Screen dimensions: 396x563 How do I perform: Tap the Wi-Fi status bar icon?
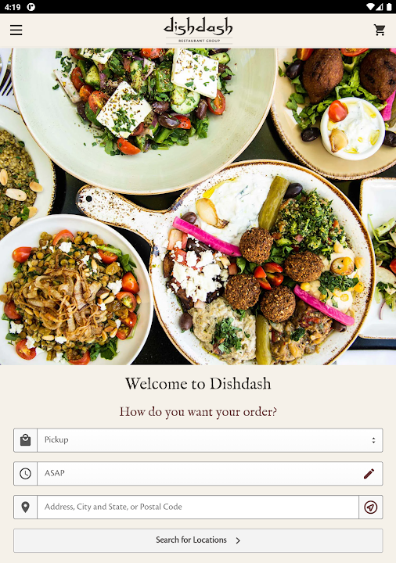tap(370, 7)
